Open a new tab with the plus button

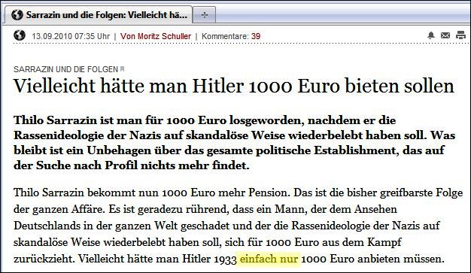pyautogui.click(x=204, y=15)
